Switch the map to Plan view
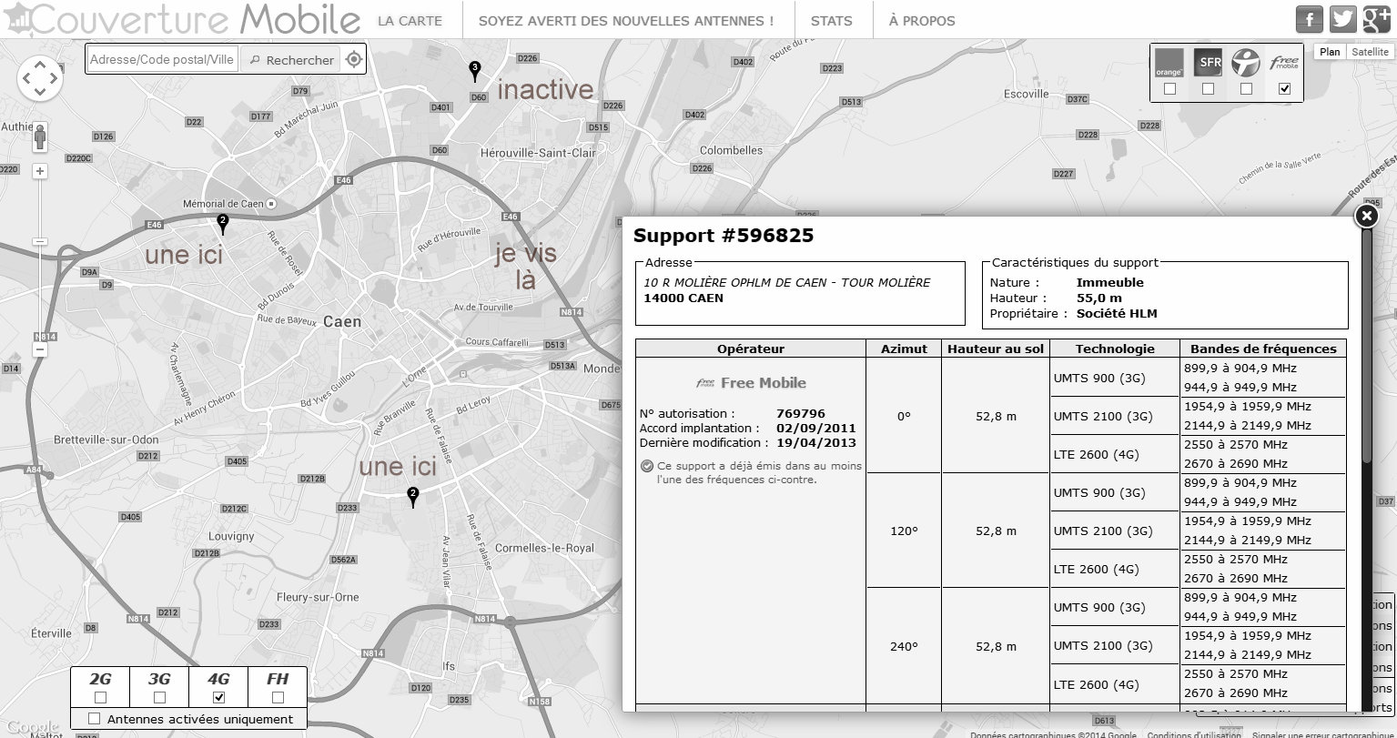The width and height of the screenshot is (1397, 738). point(1330,52)
